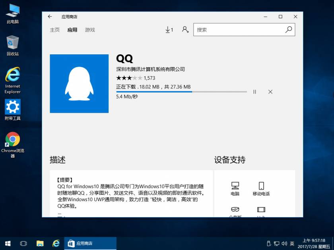Screen dimensions: 334x250
Task: Click the search magnifier icon
Action: (x=289, y=29)
